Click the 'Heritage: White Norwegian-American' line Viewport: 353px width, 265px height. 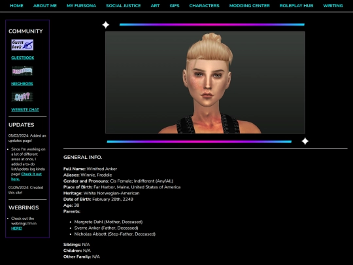point(101,193)
